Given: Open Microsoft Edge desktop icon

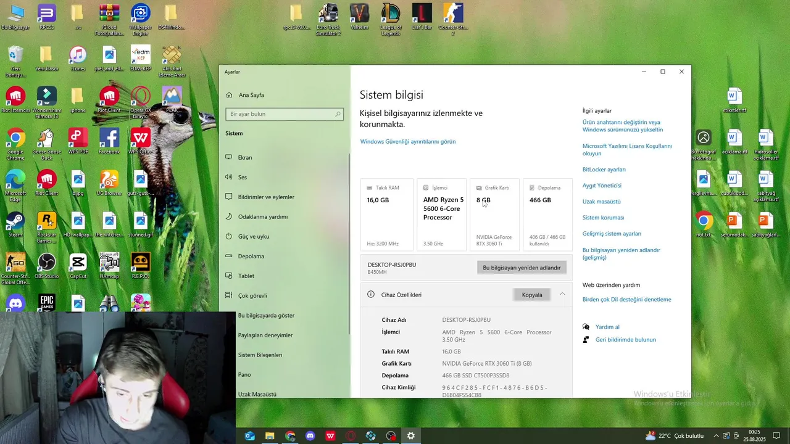Looking at the screenshot, I should coord(15,186).
